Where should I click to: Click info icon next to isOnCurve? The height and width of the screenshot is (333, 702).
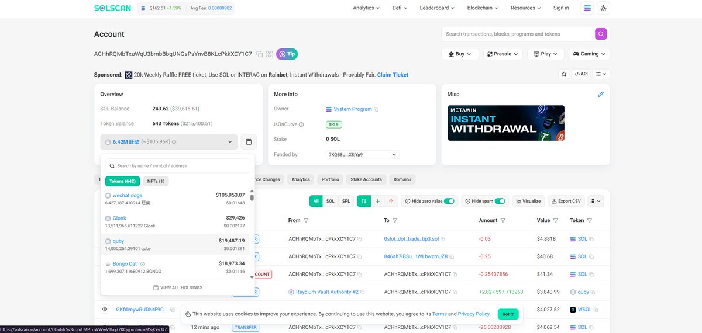(x=302, y=124)
